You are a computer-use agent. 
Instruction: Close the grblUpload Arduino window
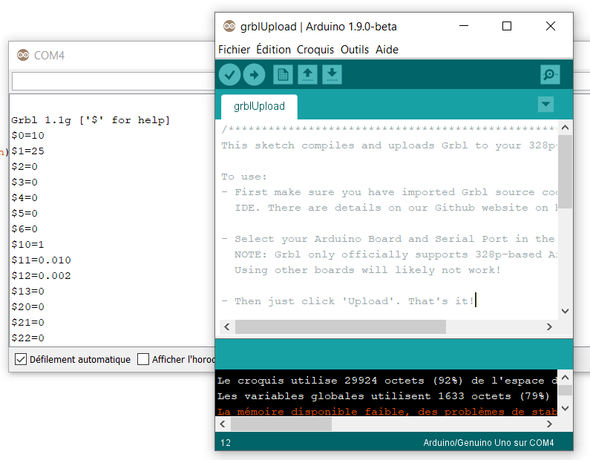click(551, 26)
